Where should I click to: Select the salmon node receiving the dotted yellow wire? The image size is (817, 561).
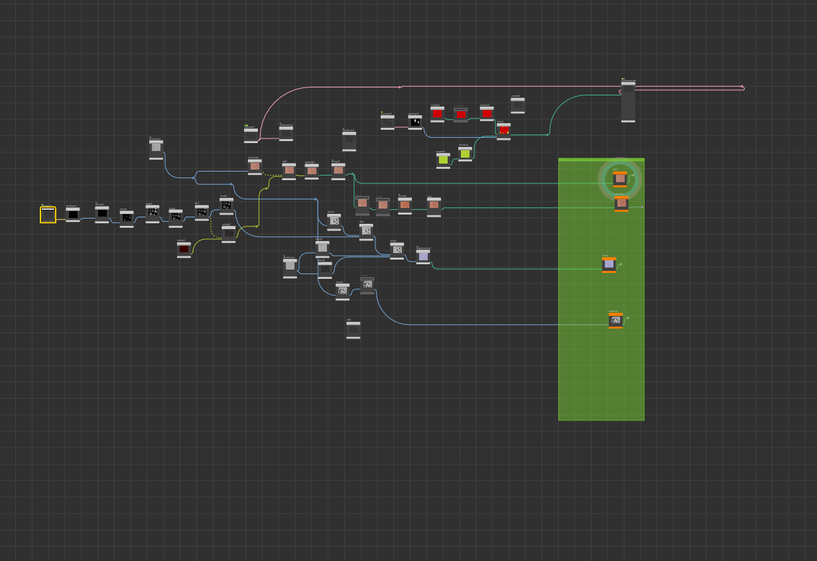click(x=289, y=171)
